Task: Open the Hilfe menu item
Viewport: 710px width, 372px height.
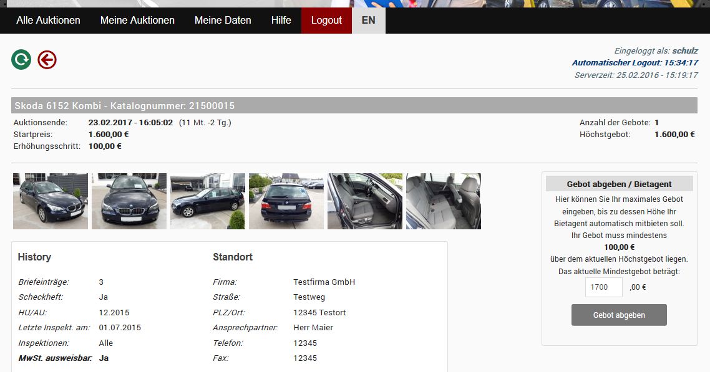Action: click(x=281, y=21)
